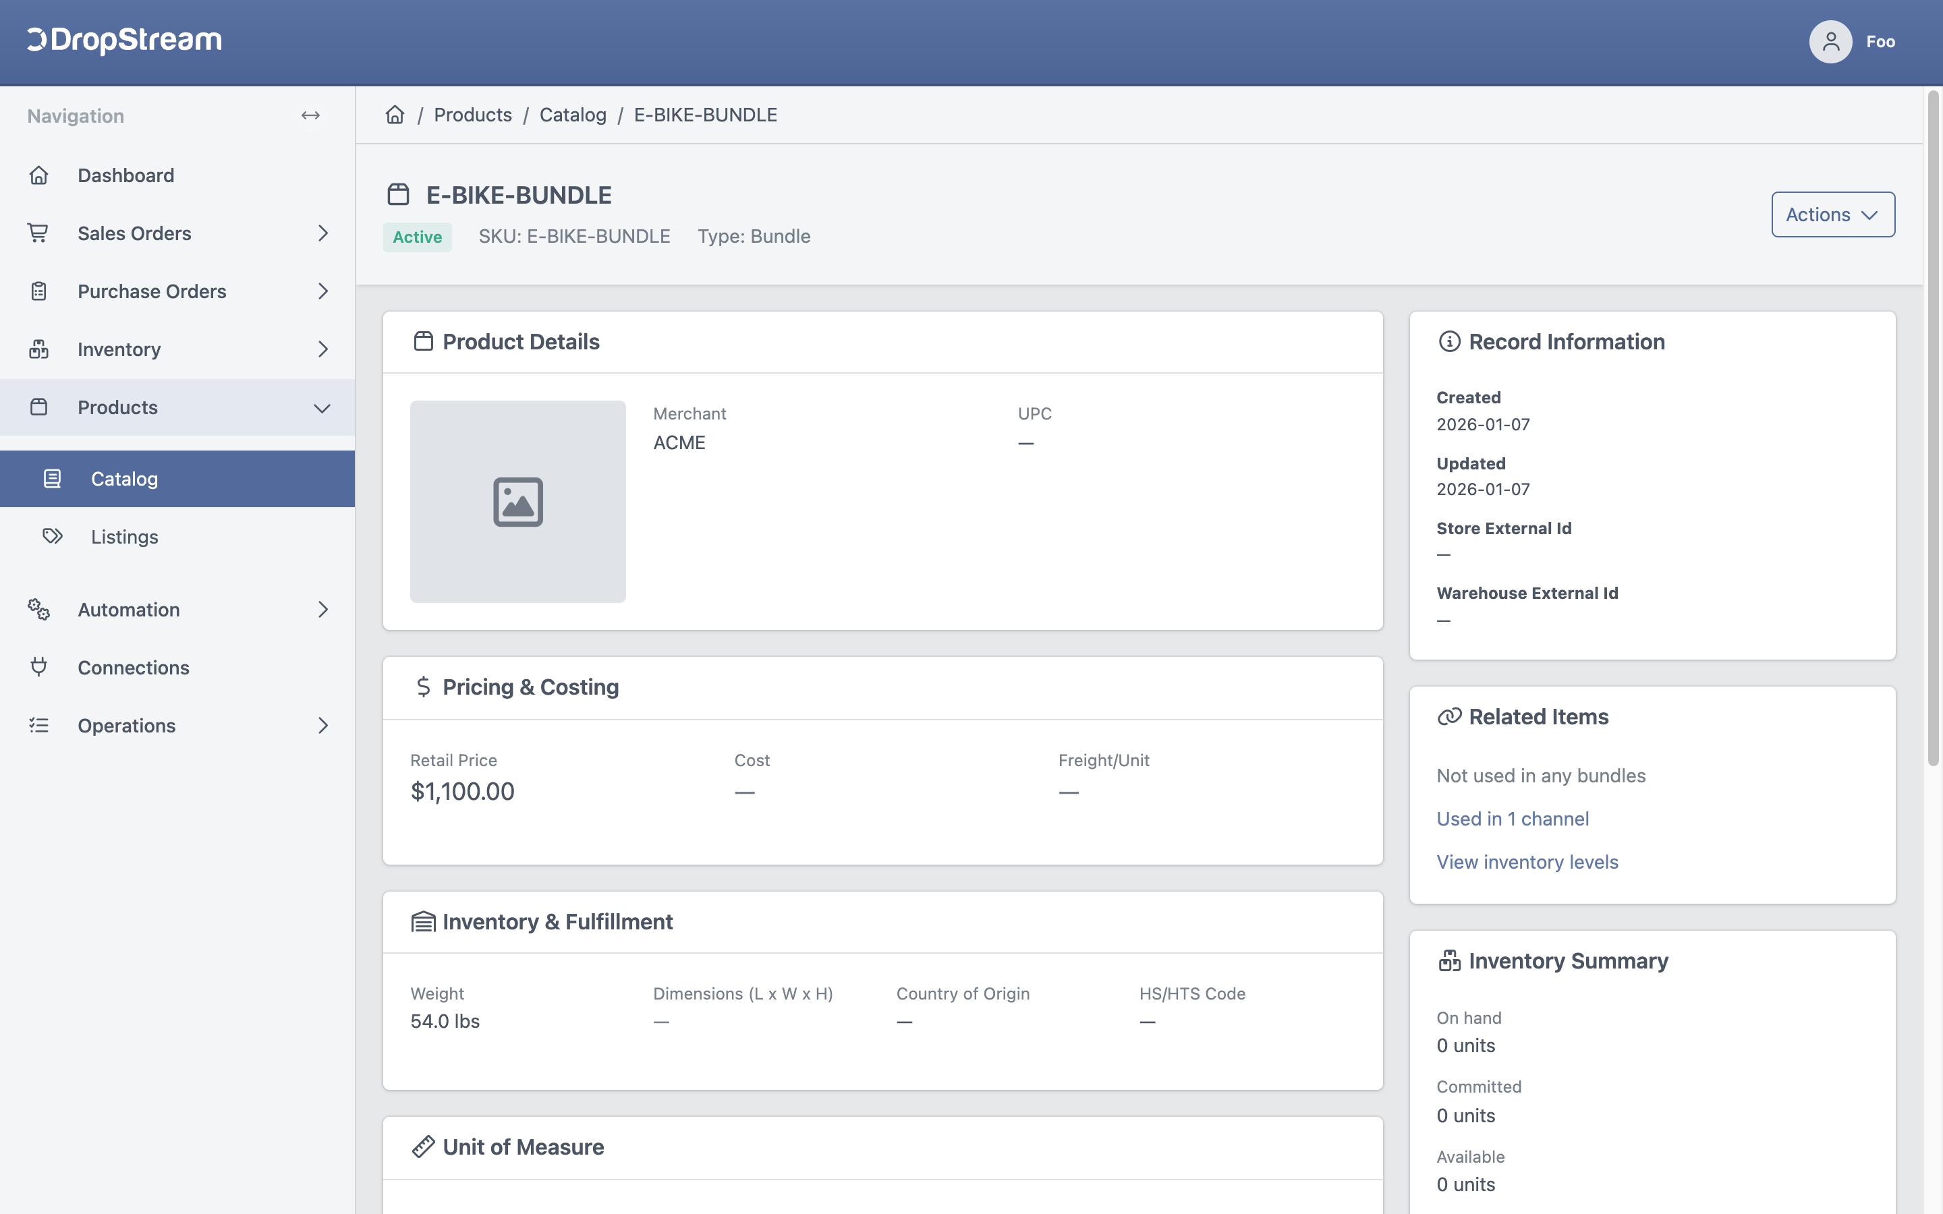Screen dimensions: 1943x1214
Task: Open the Actions dropdown
Action: click(1833, 214)
